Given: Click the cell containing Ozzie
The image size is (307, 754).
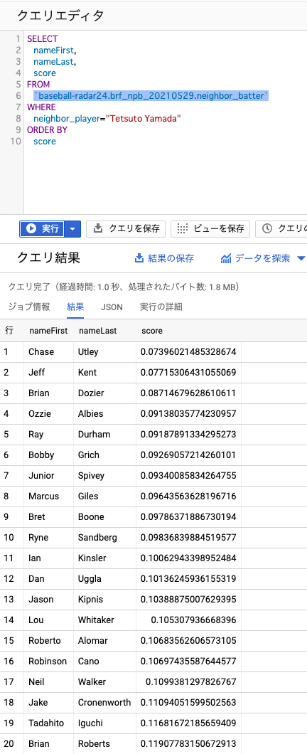Looking at the screenshot, I should coord(48,414).
